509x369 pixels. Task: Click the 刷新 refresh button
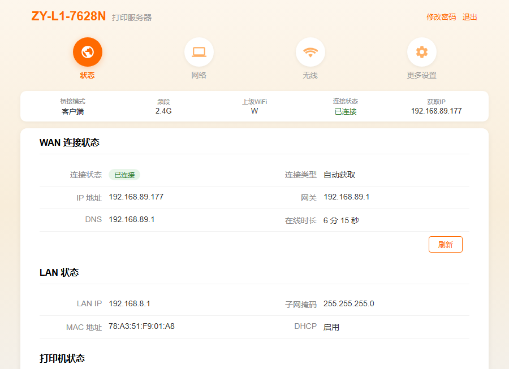(x=446, y=245)
